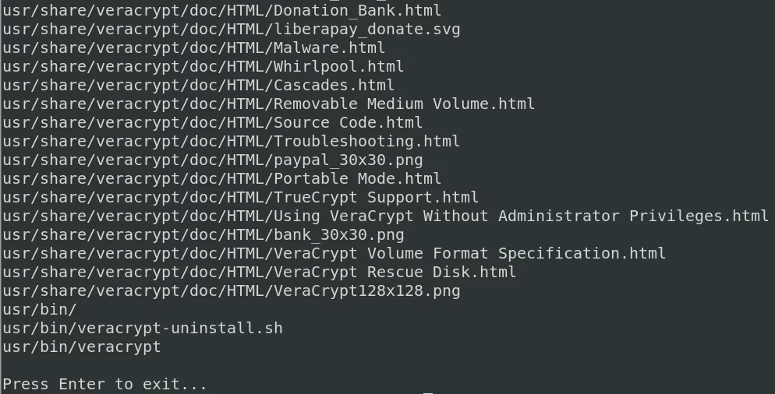Select the usr/bin/veracrypt line
Viewport: 775px width, 394px height.
coord(82,347)
